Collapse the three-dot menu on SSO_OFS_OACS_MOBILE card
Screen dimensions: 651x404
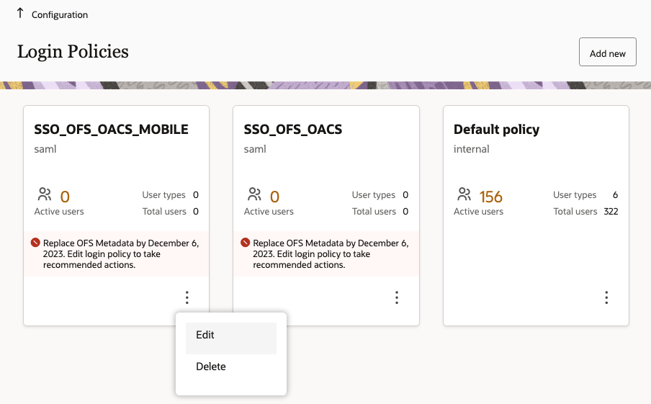(x=187, y=297)
